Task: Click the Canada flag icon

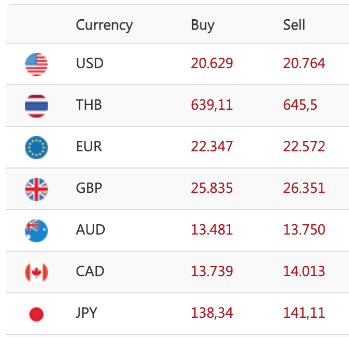Action: coord(36,271)
